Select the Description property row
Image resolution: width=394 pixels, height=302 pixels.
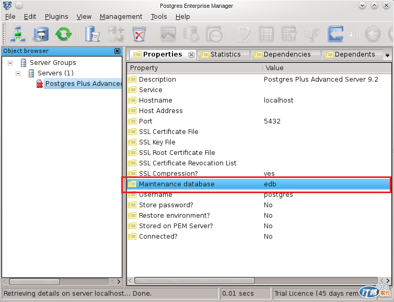point(259,80)
